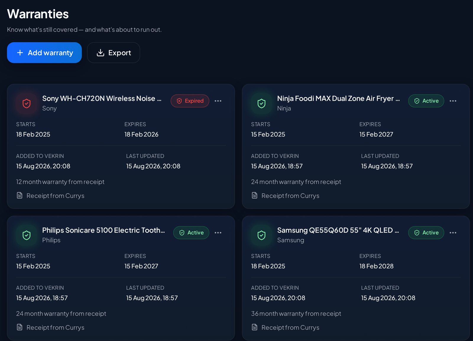Select the Sony expiry date 18 Feb 2026

[x=141, y=134]
